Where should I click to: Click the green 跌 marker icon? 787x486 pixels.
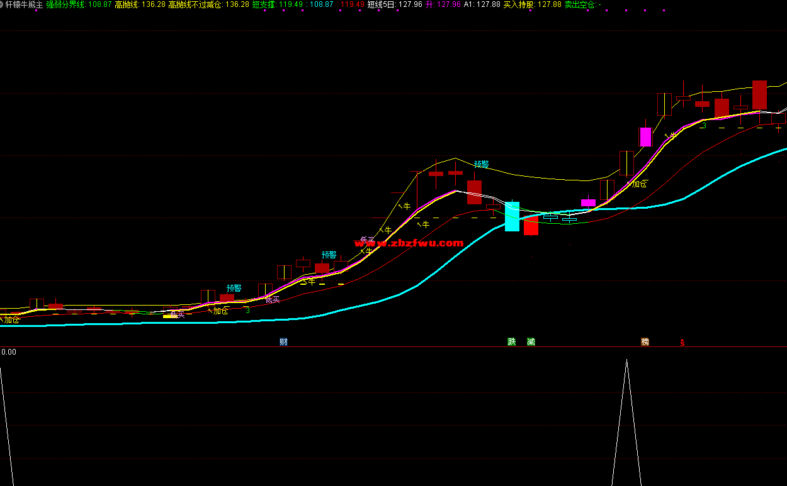click(512, 342)
